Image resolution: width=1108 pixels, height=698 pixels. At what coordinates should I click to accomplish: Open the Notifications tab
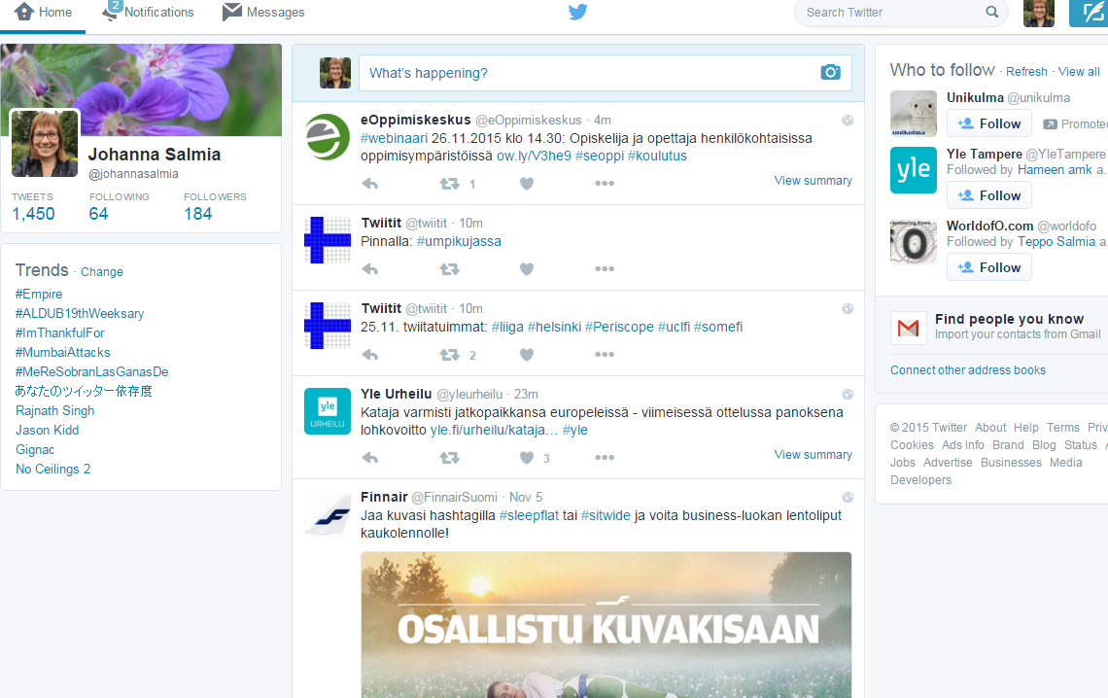(x=148, y=12)
